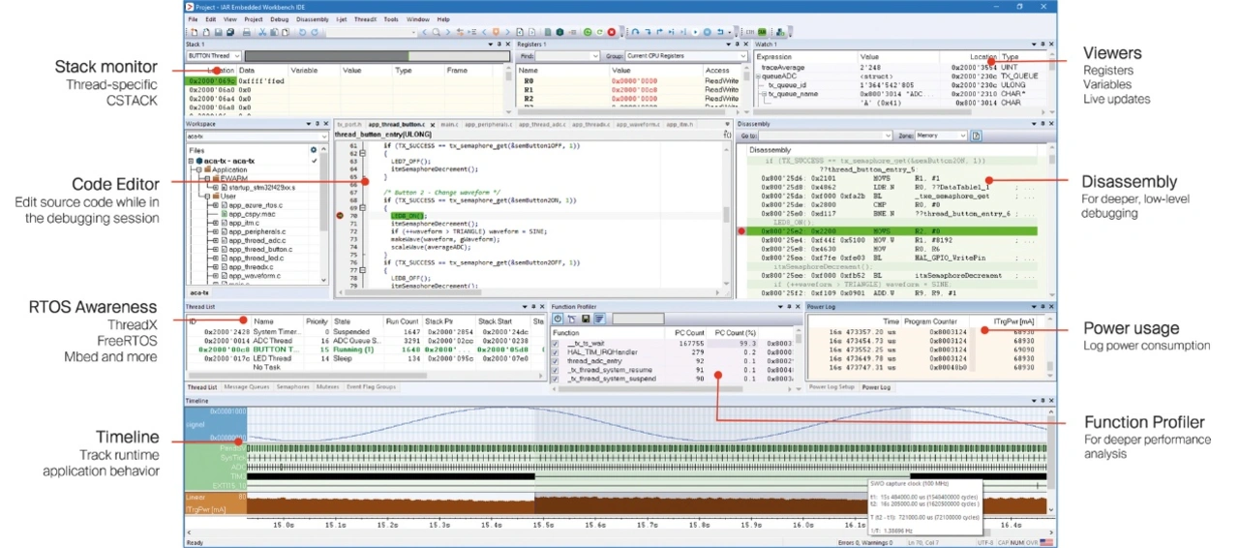
Task: Open the ThreadX menu
Action: coord(367,18)
